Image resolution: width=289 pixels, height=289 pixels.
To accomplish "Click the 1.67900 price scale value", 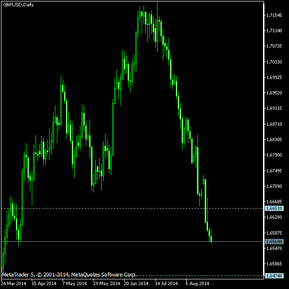I will 274,155.
